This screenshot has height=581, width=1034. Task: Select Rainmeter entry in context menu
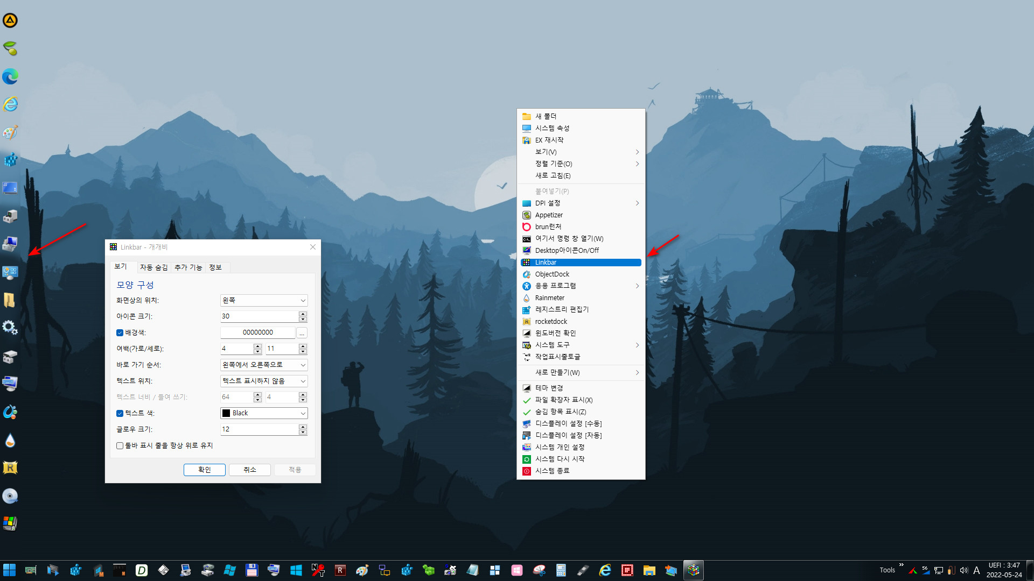(x=581, y=297)
